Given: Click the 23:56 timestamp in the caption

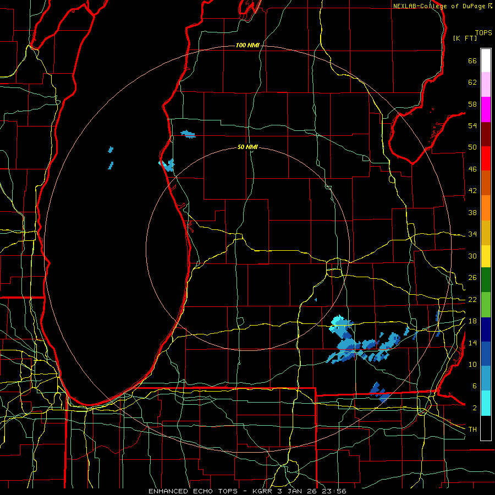Looking at the screenshot, I should click(x=334, y=491).
